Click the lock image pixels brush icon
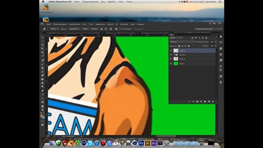Image resolution: width=263 pixels, height=148 pixels. tap(182, 46)
